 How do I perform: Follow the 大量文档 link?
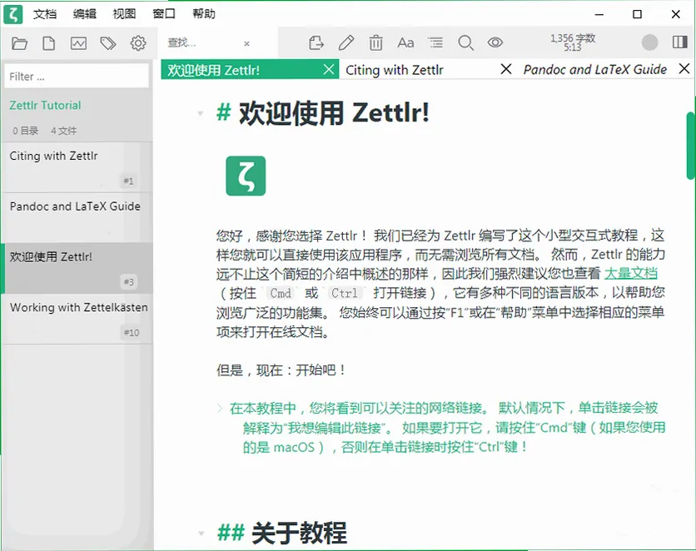click(631, 273)
